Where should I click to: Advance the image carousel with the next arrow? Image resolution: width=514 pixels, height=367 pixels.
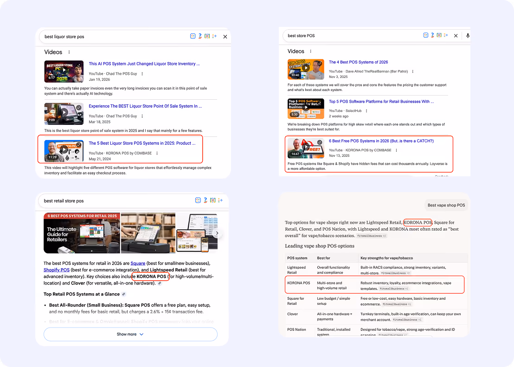[x=217, y=233]
